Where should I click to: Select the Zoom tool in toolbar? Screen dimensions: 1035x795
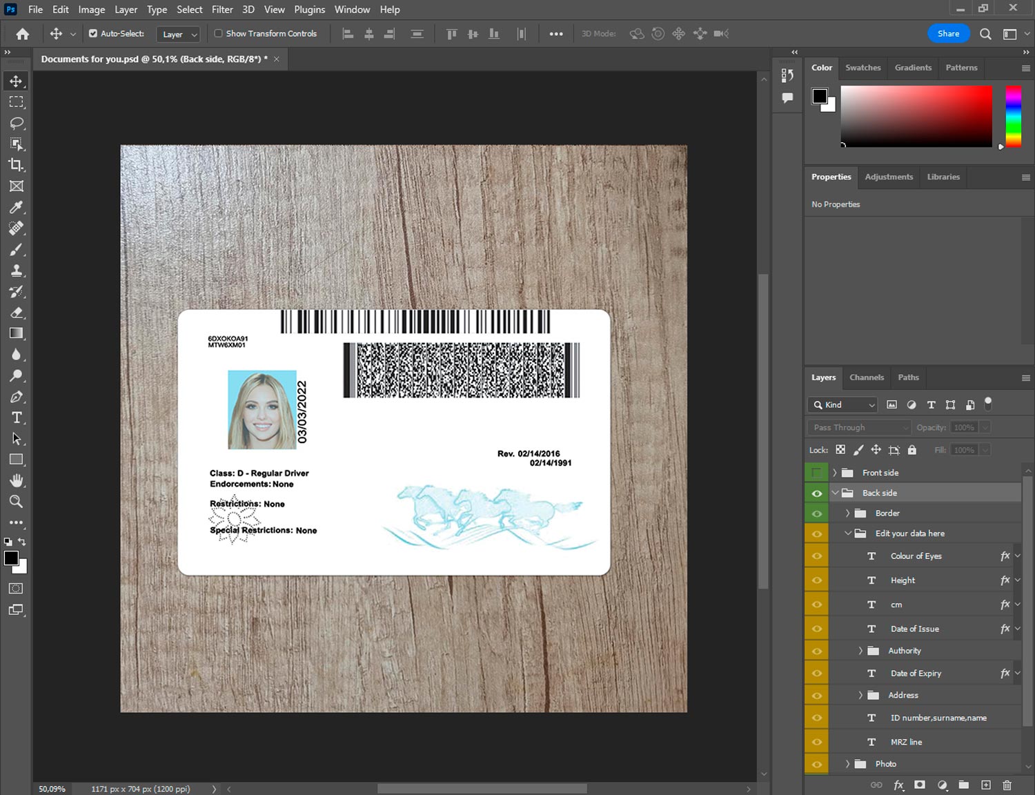(x=17, y=502)
